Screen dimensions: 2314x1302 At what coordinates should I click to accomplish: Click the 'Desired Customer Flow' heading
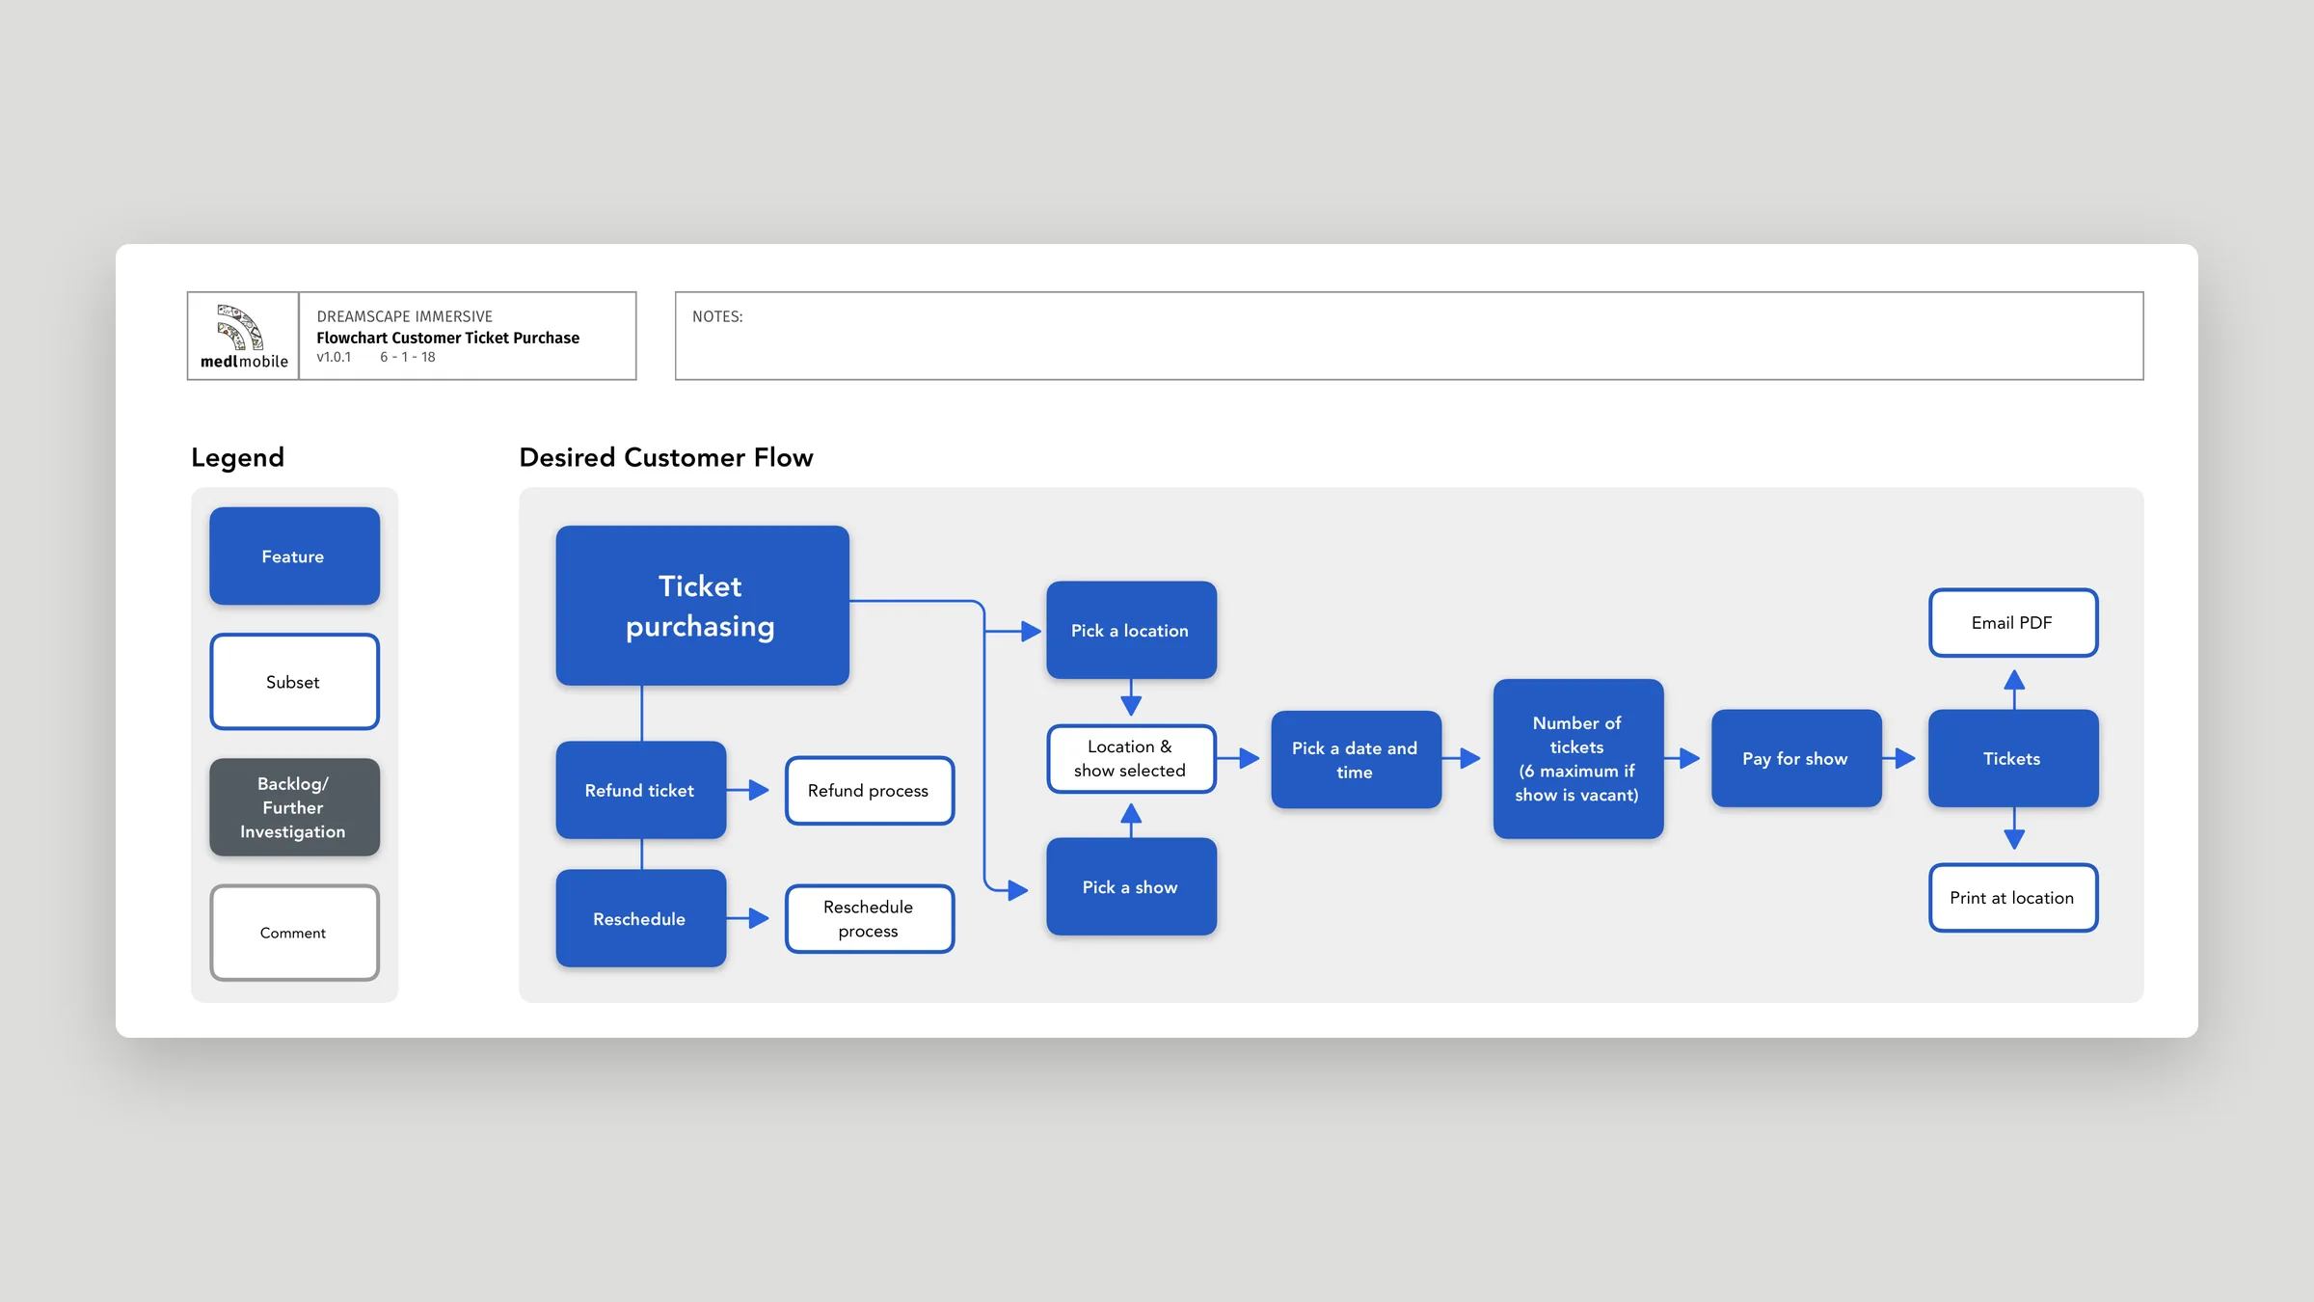[x=666, y=457]
